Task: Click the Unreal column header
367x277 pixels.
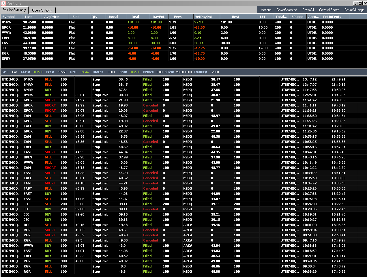Action: 116,17
